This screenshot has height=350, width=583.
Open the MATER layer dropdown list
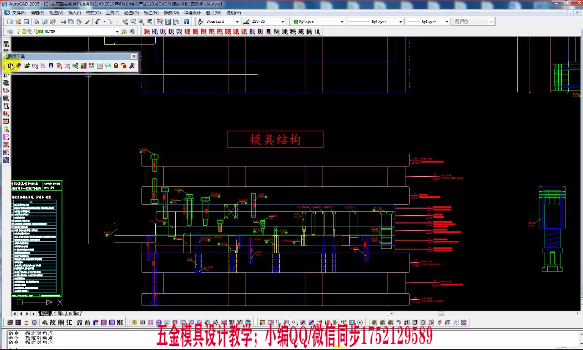click(x=118, y=31)
